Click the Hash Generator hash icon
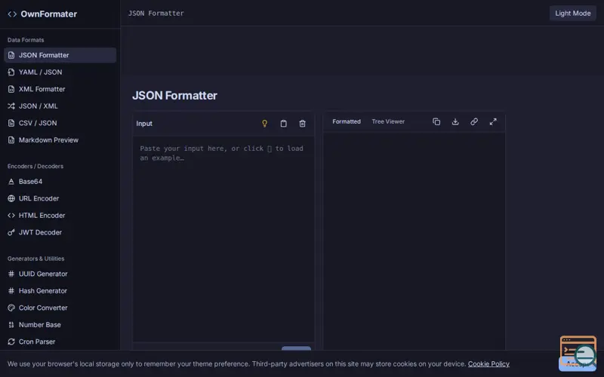The image size is (604, 377). click(11, 290)
